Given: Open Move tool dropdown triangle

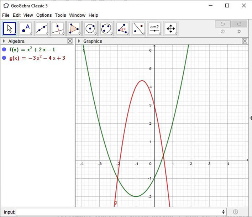Looking at the screenshot, I should 15,34.
